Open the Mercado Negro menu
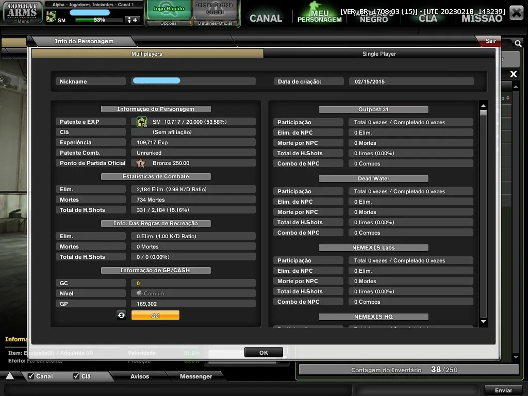This screenshot has width=528, height=396. pos(374,17)
